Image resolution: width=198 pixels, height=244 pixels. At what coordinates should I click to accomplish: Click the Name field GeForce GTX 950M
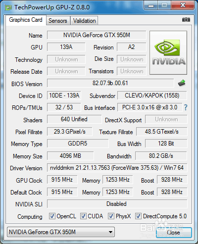click(x=97, y=35)
